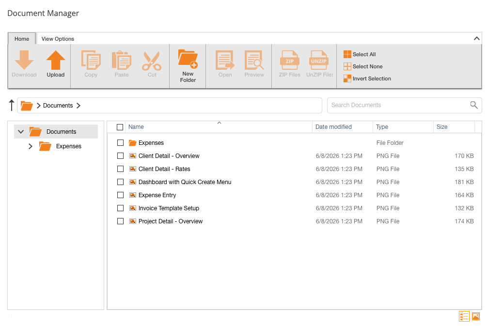Select the Expense Entry file name
Image resolution: width=487 pixels, height=327 pixels.
pos(157,195)
